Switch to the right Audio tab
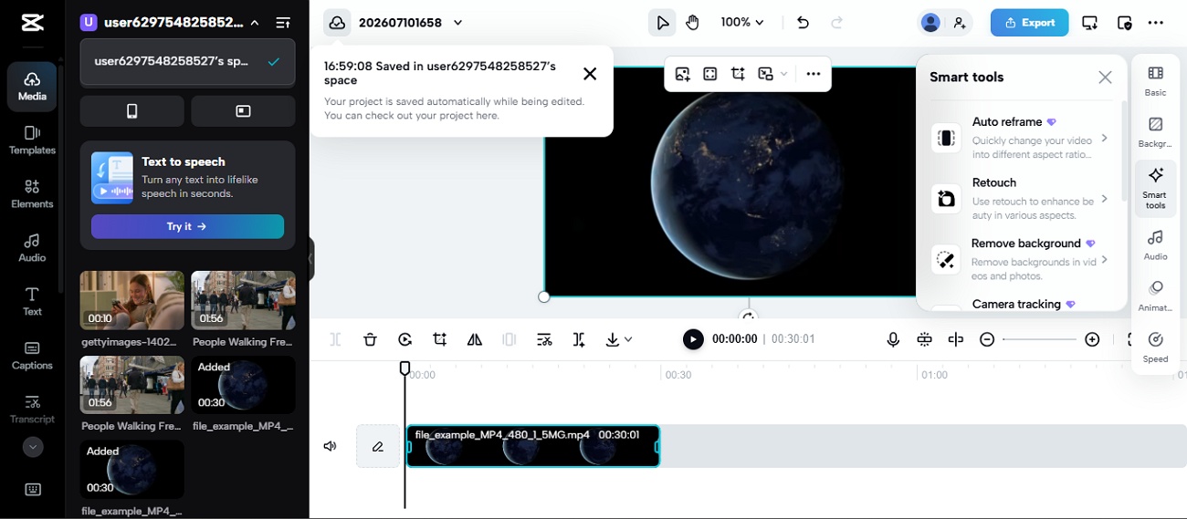 tap(1155, 244)
